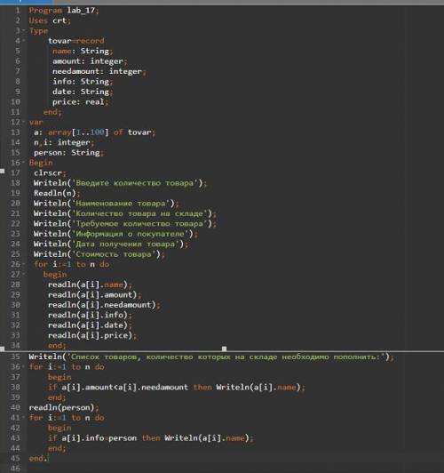Click the 'readln(a[i].info);' statement

[90, 316]
